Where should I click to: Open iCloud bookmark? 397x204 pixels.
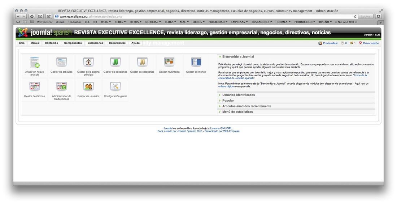tap(60, 22)
